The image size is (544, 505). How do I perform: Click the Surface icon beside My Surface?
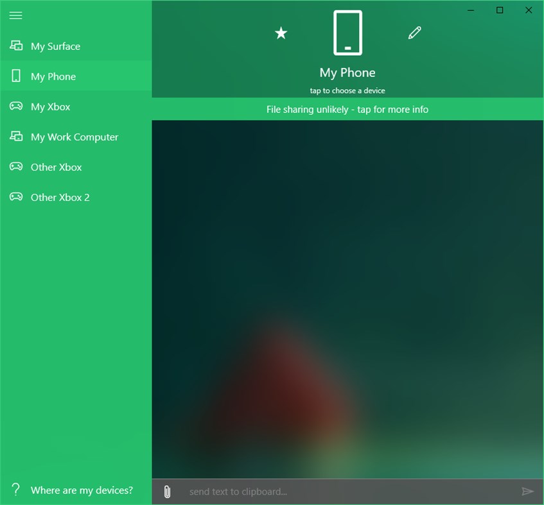(x=16, y=46)
